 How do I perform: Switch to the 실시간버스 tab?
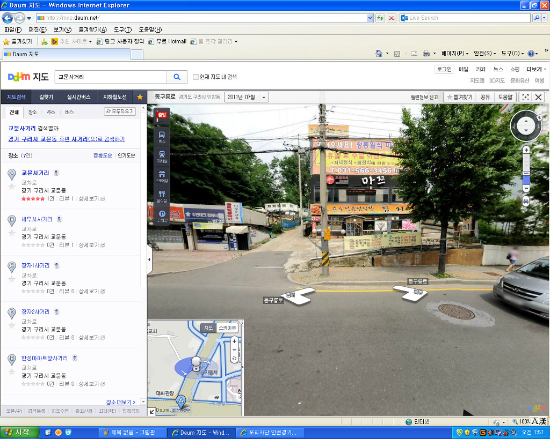[x=78, y=97]
